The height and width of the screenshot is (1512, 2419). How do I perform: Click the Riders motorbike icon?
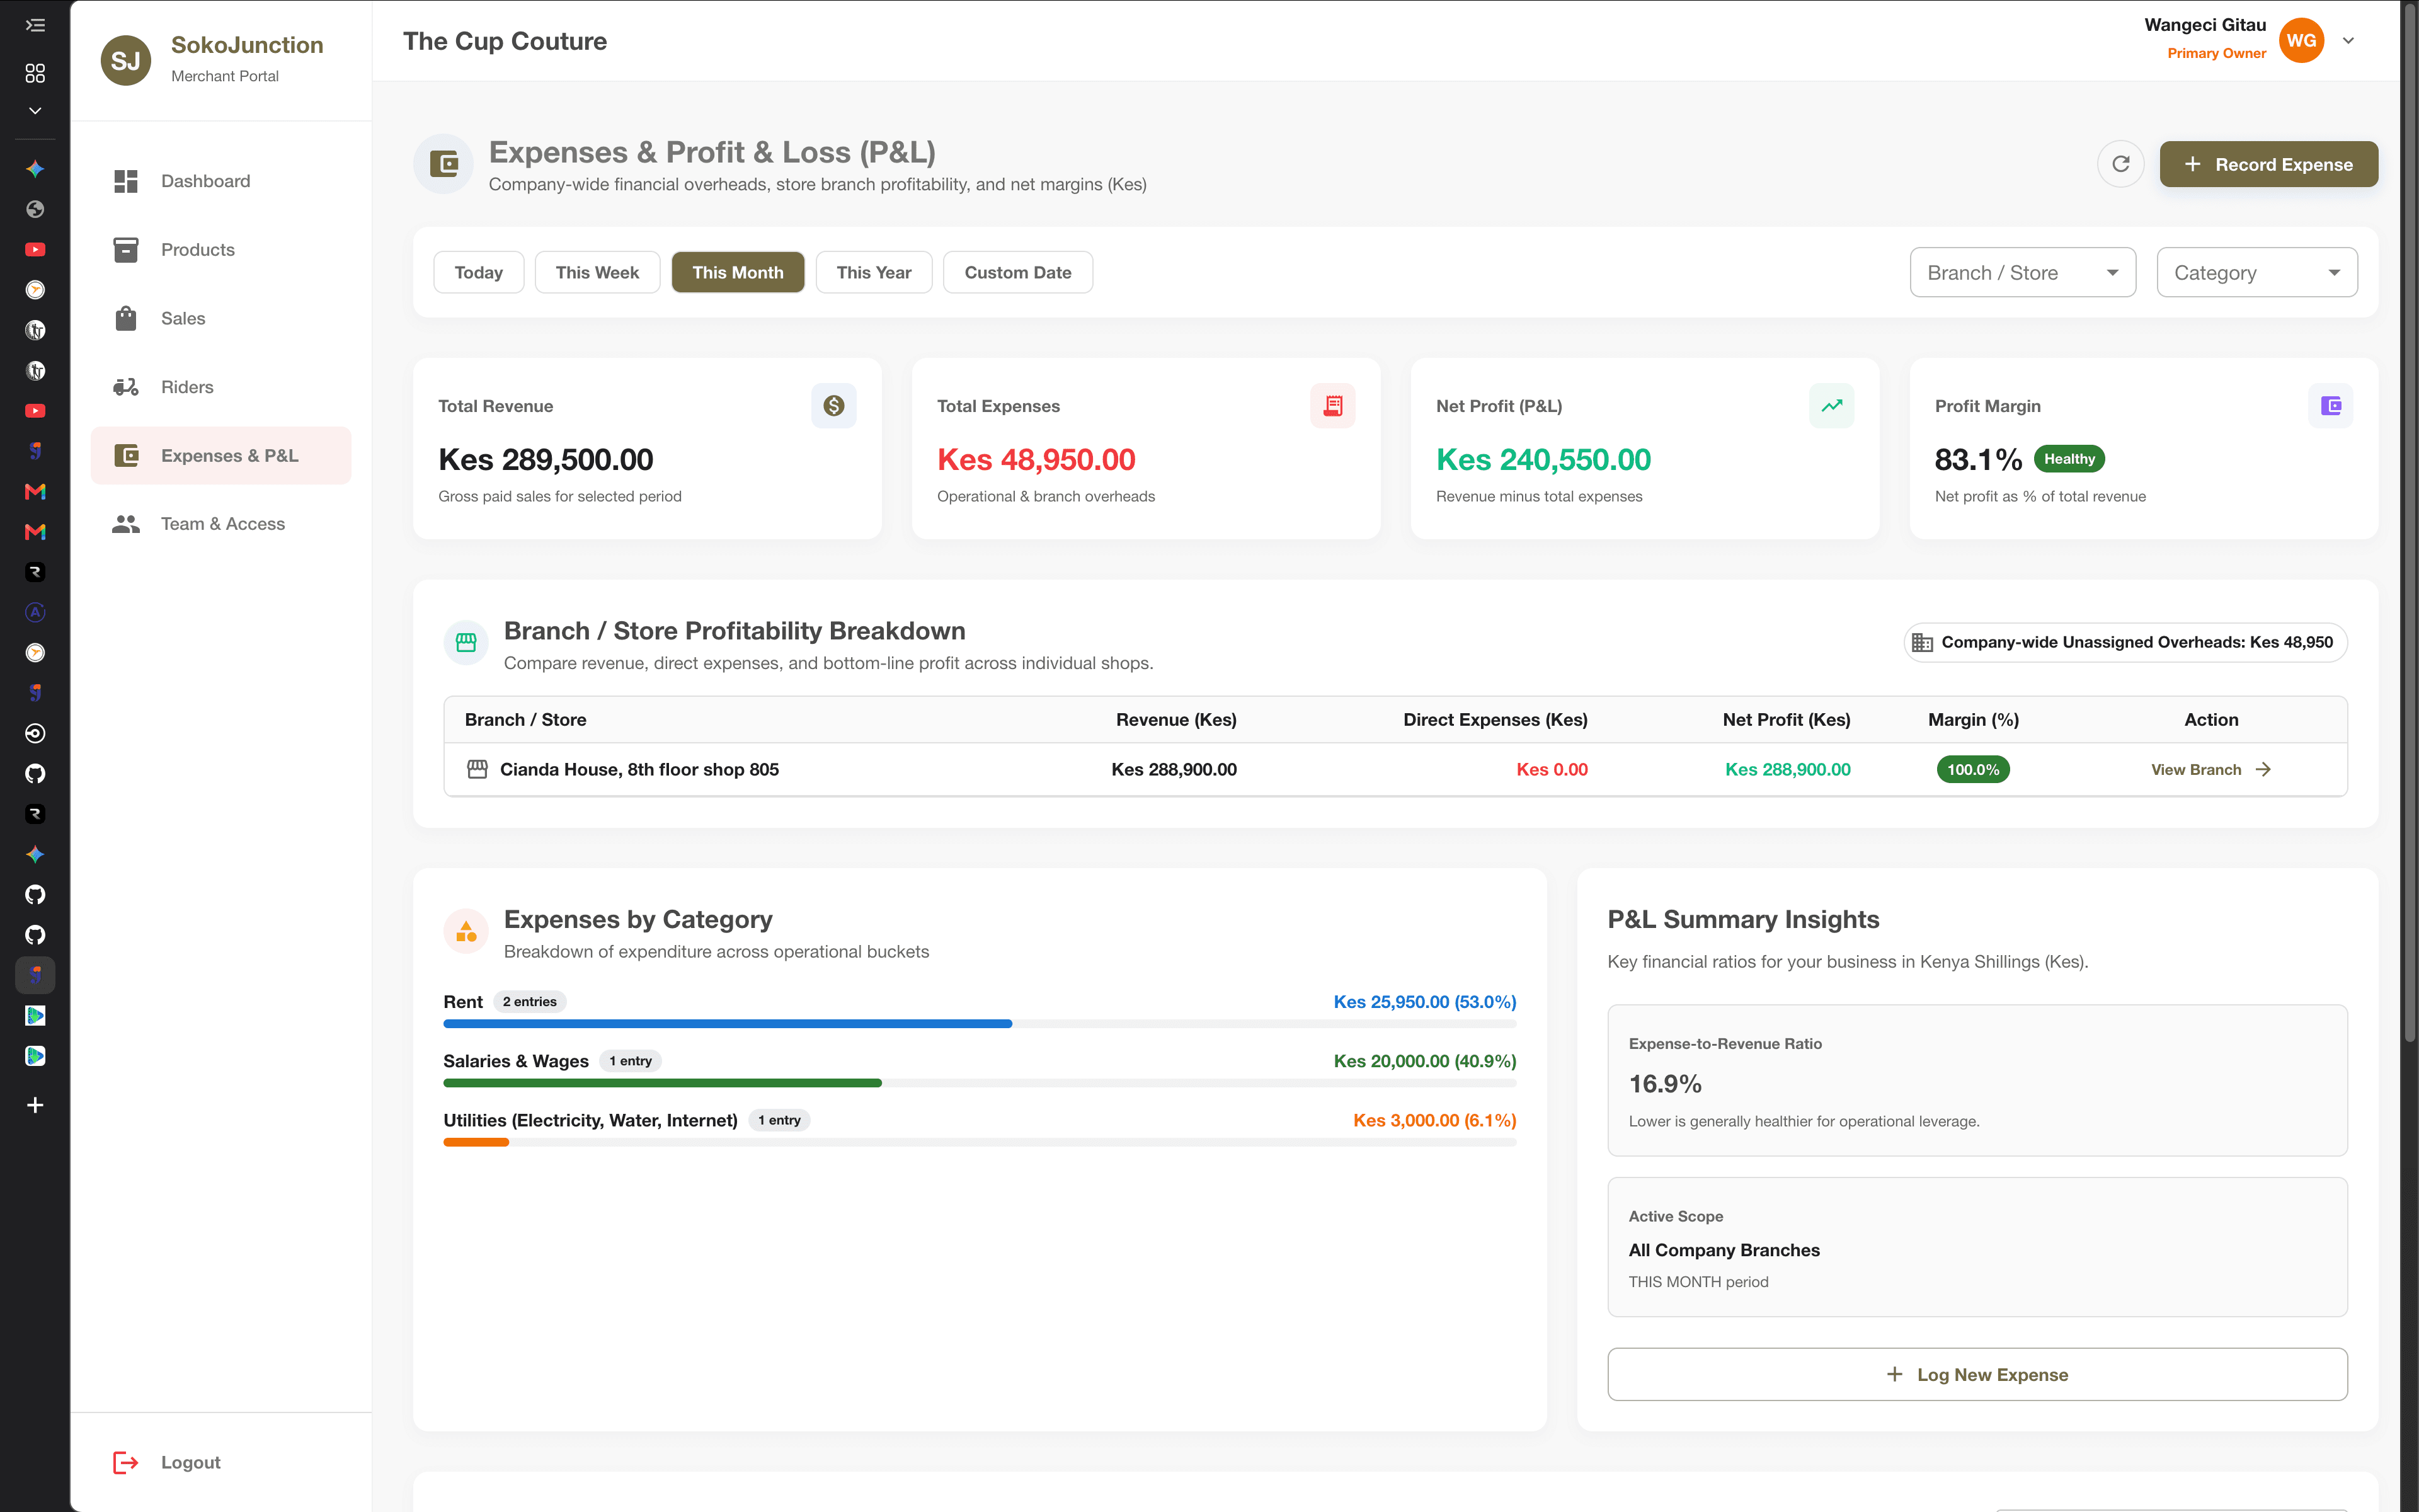coord(126,387)
